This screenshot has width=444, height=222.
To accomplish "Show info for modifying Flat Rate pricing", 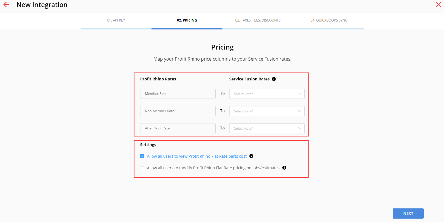I will point(284,168).
